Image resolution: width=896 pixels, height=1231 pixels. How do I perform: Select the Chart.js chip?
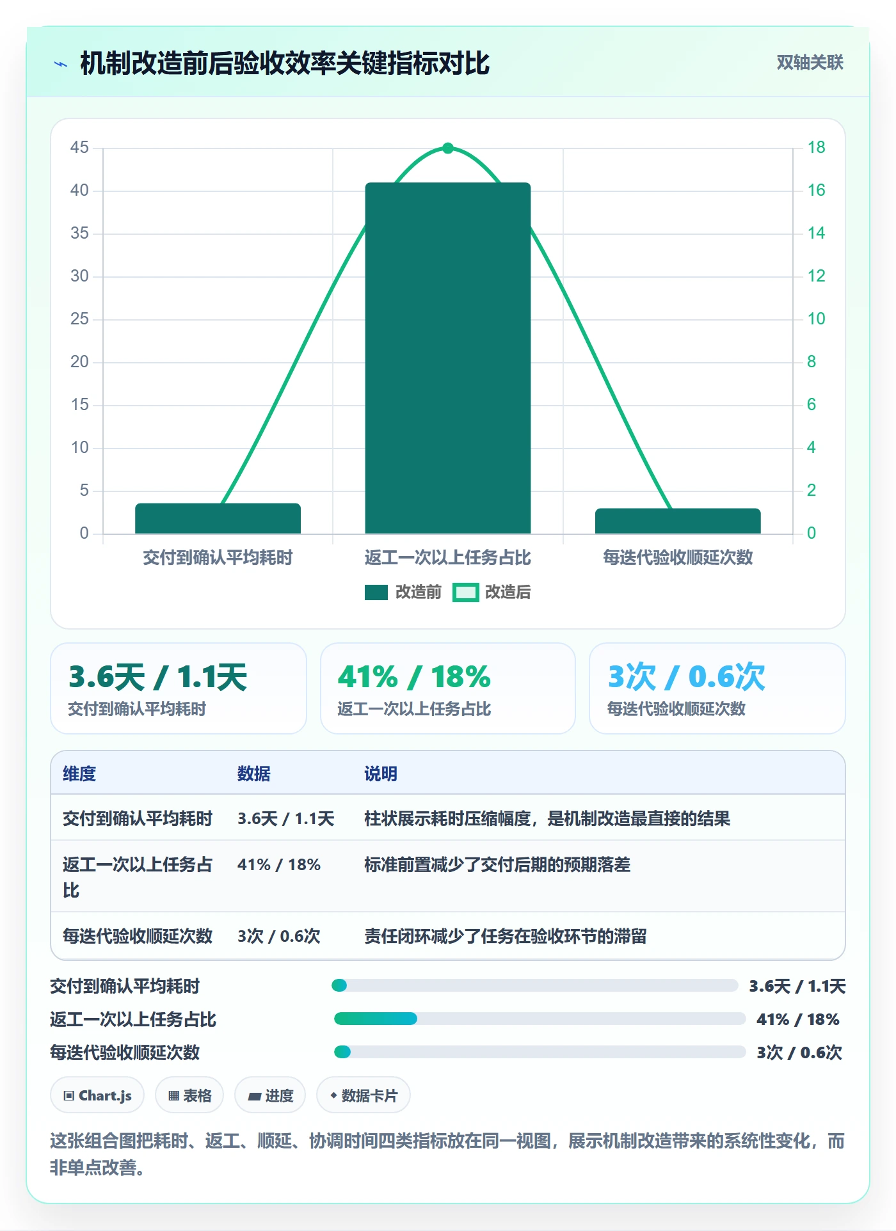click(97, 1095)
